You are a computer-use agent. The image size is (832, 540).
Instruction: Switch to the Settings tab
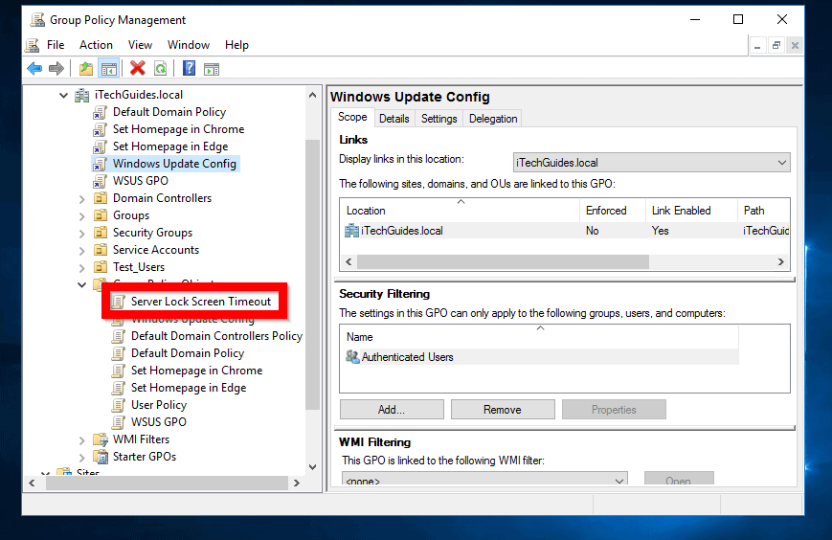click(438, 119)
